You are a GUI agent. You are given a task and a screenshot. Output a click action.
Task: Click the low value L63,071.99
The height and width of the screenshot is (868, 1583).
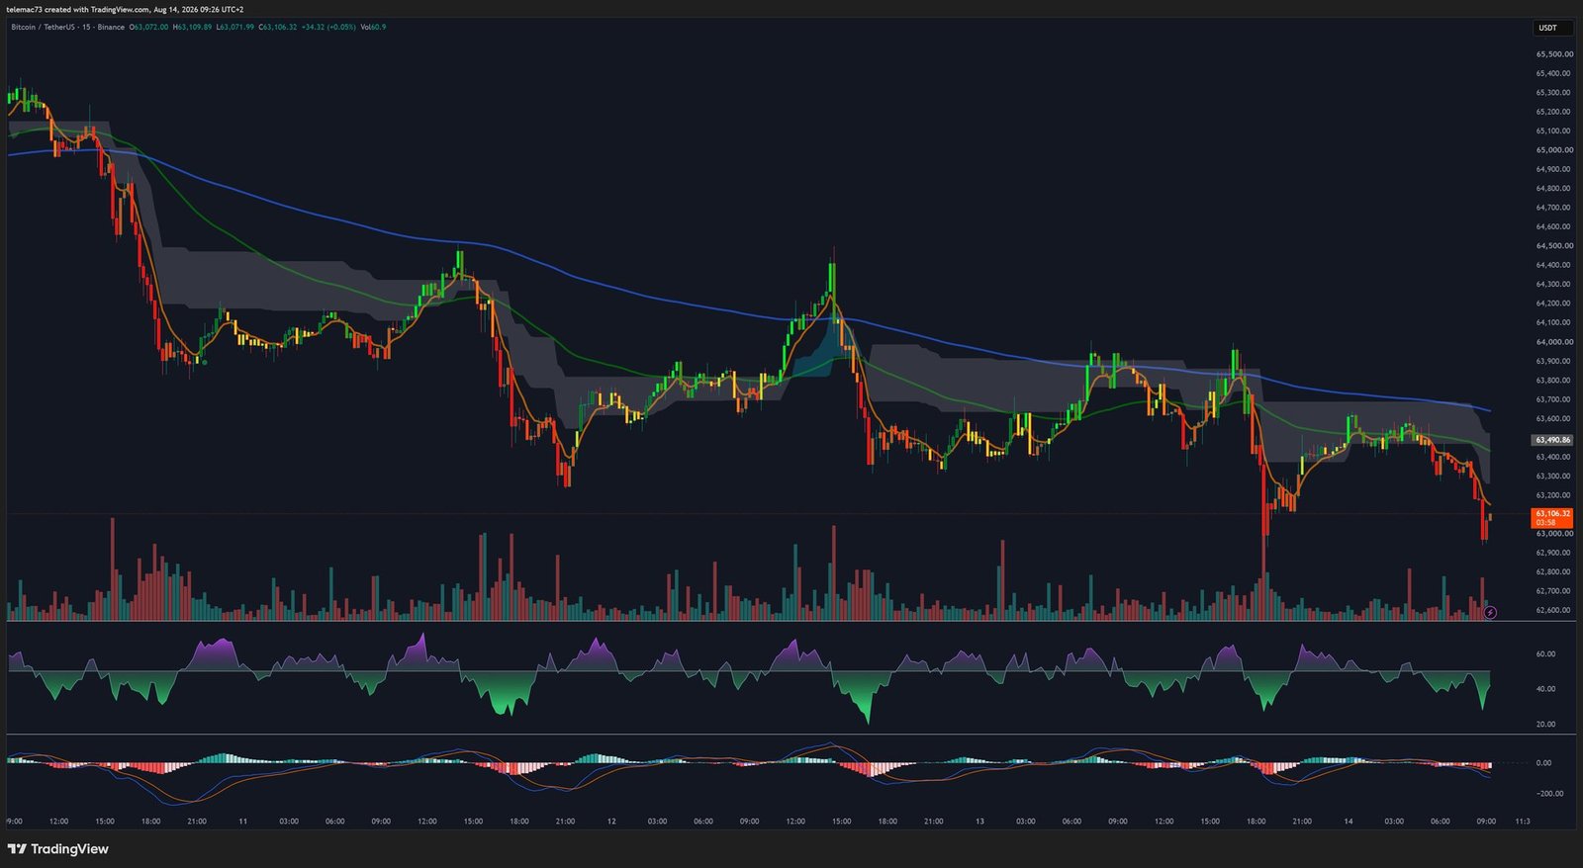(x=234, y=27)
